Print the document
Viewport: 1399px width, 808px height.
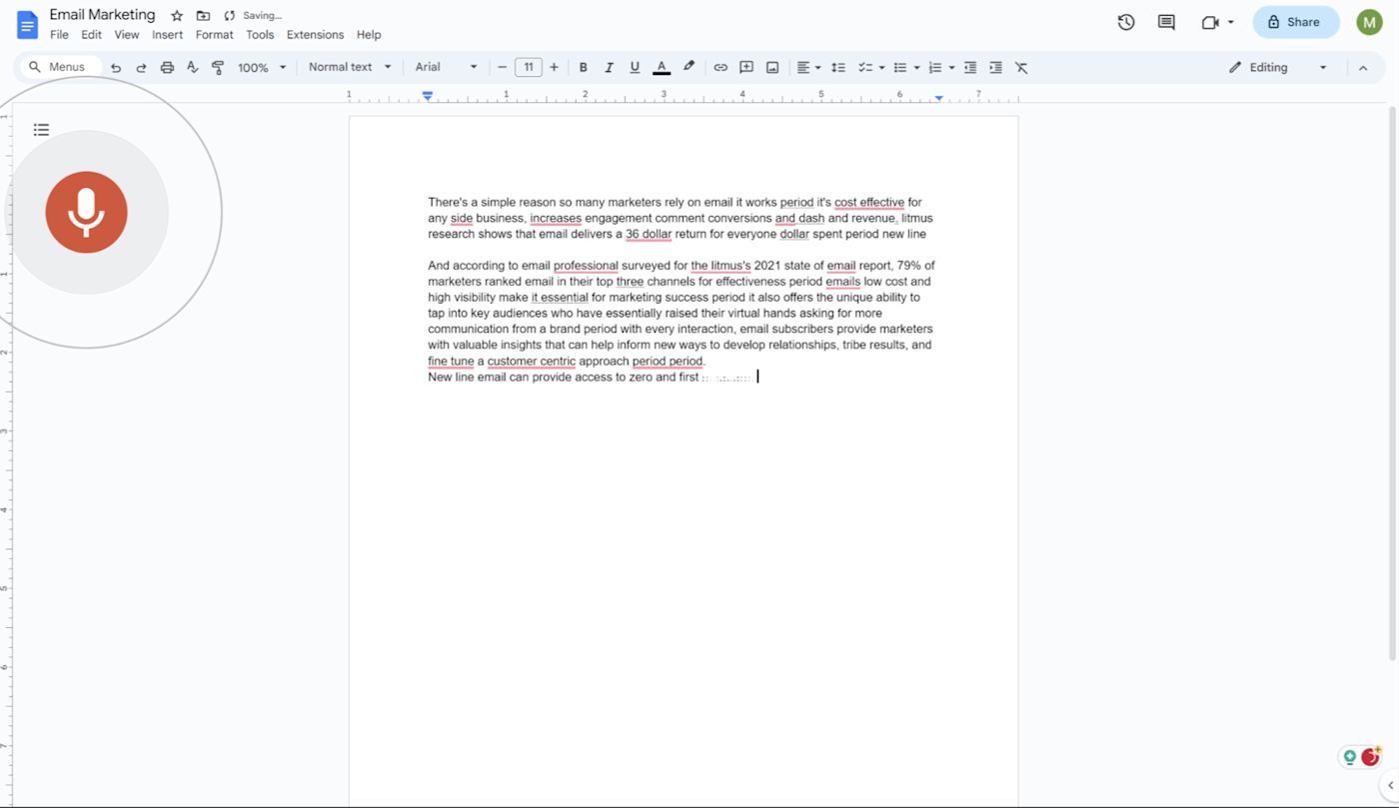pyautogui.click(x=167, y=68)
